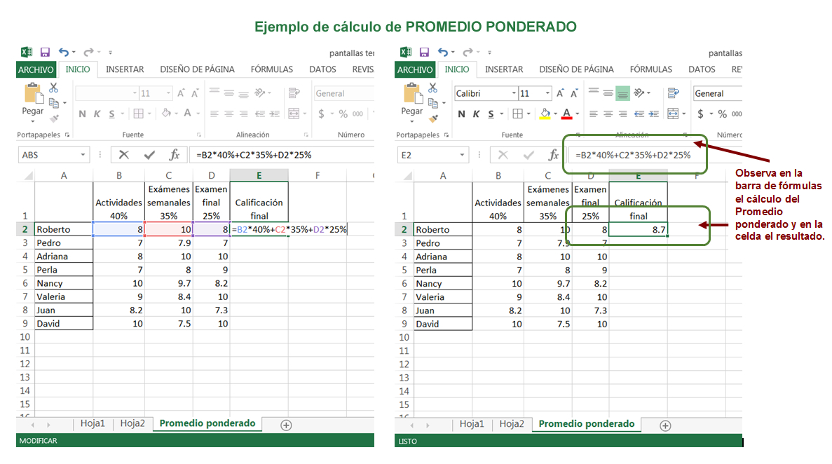Open borders dropdown arrow in right window

pos(528,114)
